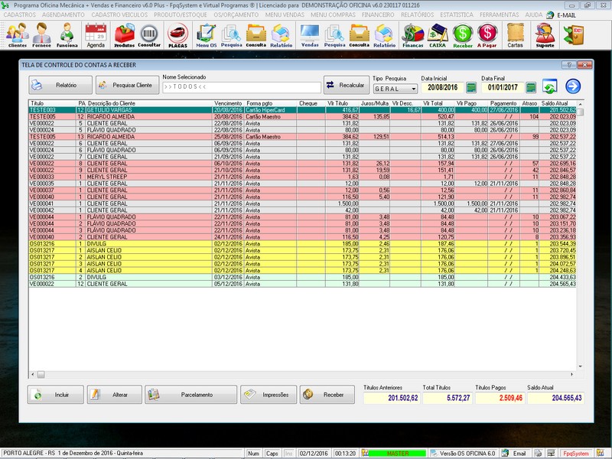
Task: Open the PLACAS car icon
Action: [177, 35]
